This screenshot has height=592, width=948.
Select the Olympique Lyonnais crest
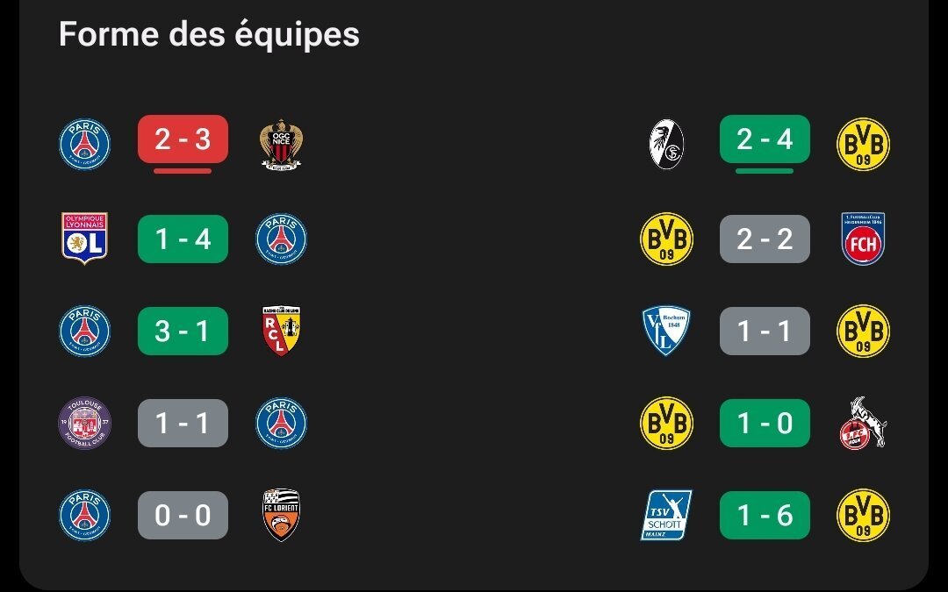[84, 239]
